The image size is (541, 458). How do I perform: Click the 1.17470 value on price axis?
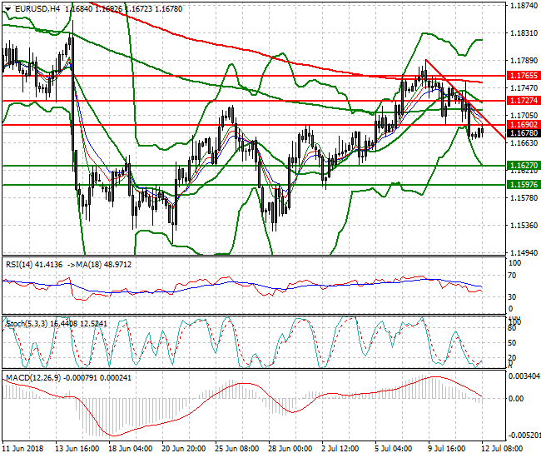pos(524,88)
